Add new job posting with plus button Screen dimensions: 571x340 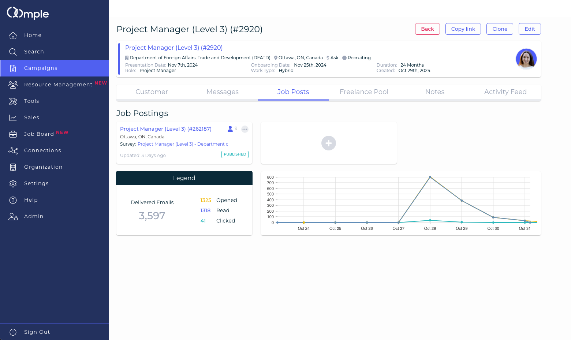(329, 143)
